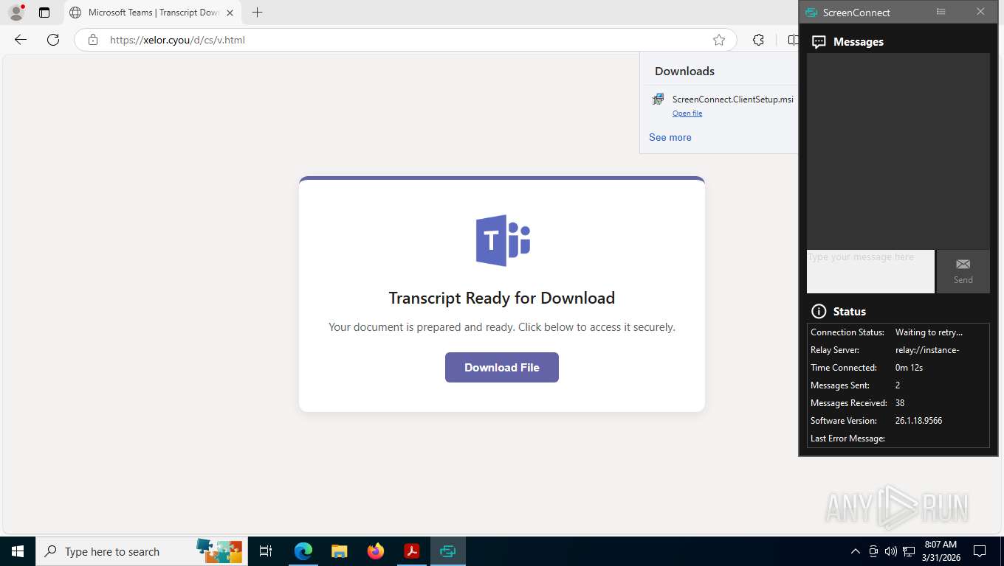This screenshot has width=1004, height=566.
Task: View site information lock icon
Action: (92, 40)
